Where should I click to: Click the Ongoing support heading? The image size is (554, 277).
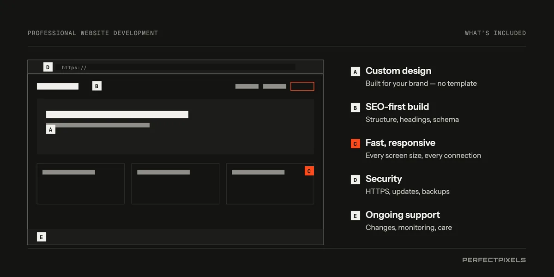(403, 215)
